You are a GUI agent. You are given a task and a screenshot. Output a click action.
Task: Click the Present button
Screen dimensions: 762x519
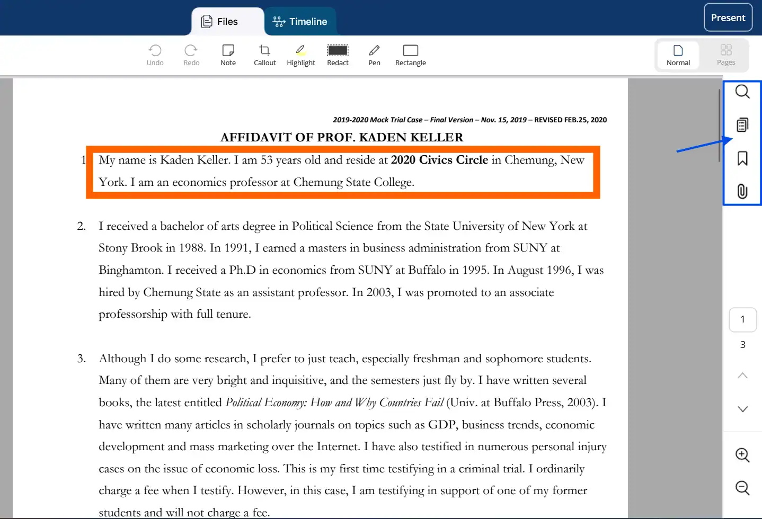(x=728, y=17)
